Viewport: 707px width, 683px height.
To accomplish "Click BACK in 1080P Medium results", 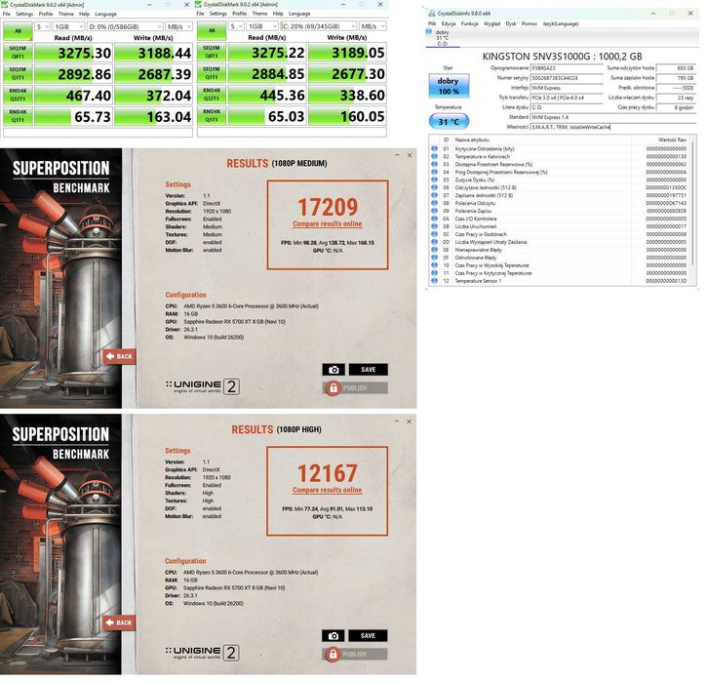I will coord(119,356).
